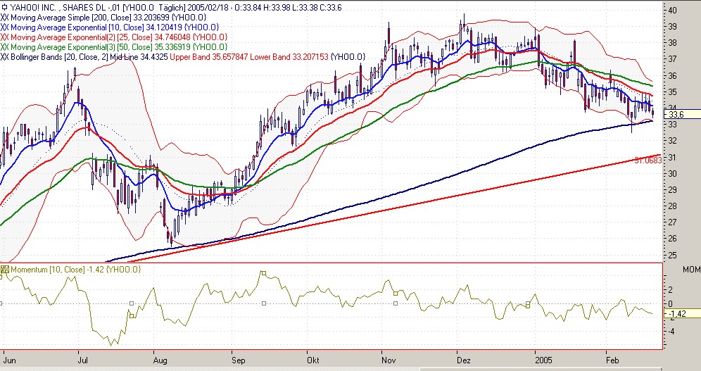This screenshot has height=371, width=701.
Task: Select Momentum [10, Close] -1.42 legend text
Action: [75, 269]
